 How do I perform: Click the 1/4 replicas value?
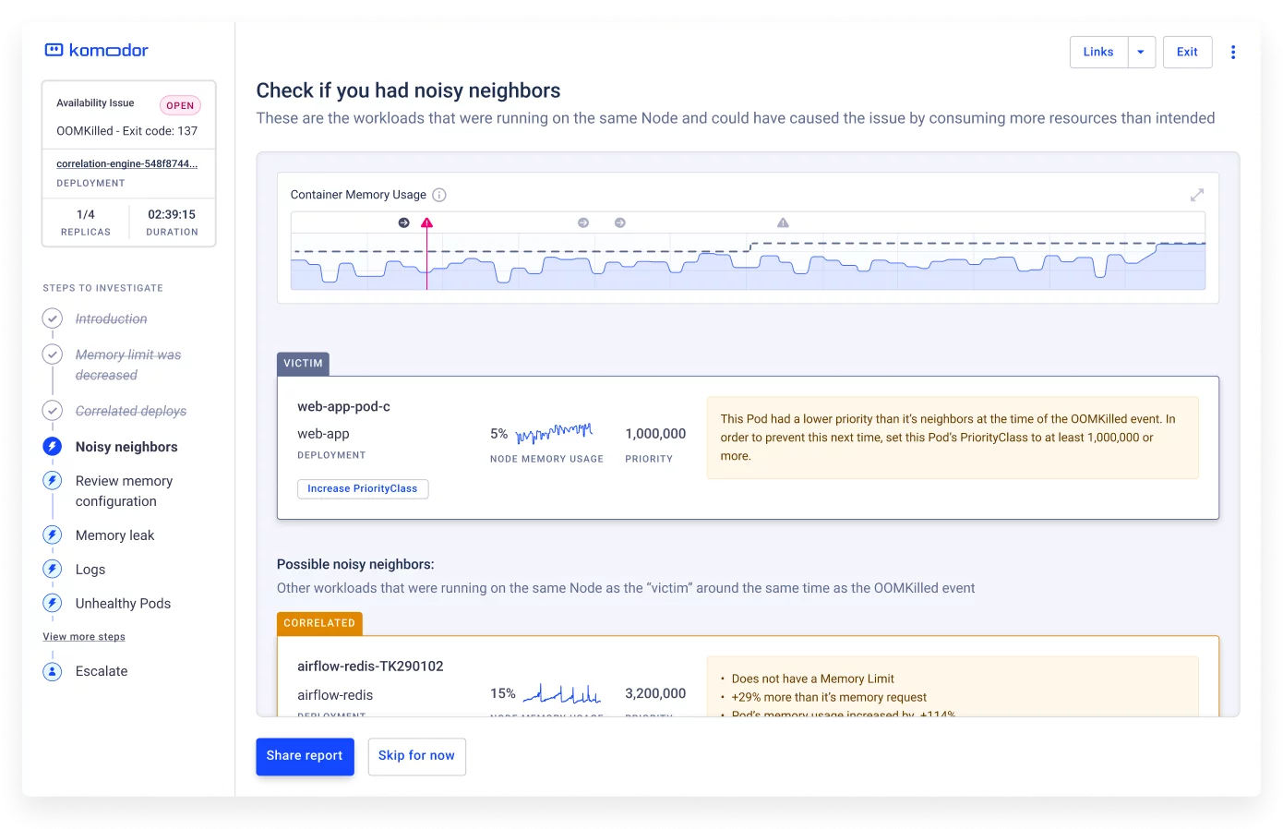point(86,214)
